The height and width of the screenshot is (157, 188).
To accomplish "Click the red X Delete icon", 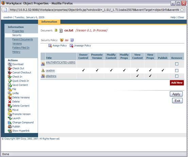I will (x=10, y=102).
